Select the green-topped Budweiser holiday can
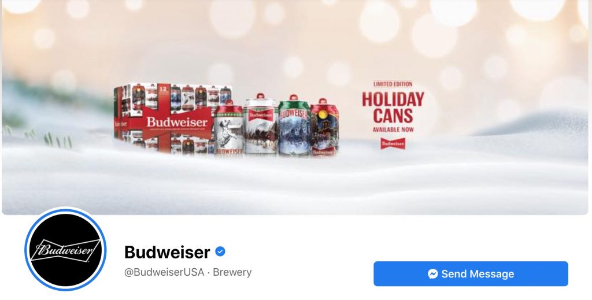The height and width of the screenshot is (300, 592). pos(294,125)
